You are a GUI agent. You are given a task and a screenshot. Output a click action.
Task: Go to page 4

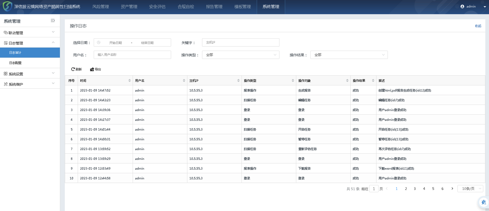click(x=424, y=189)
